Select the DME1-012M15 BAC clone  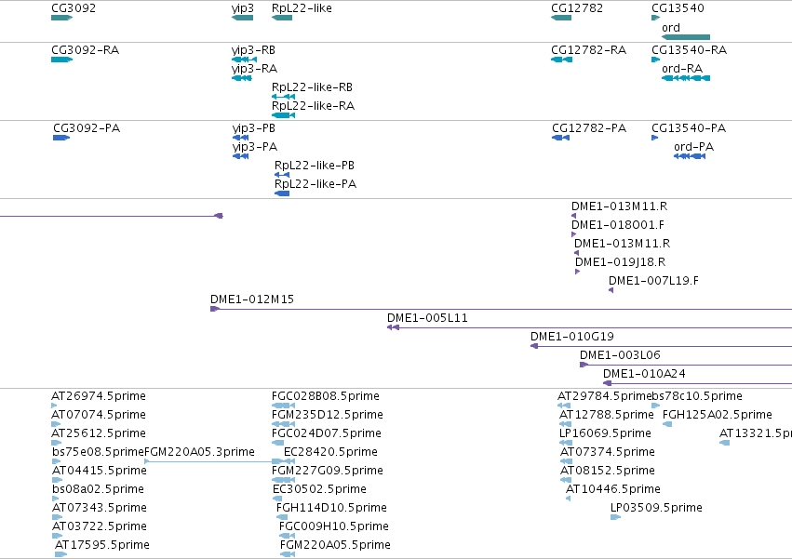click(x=501, y=309)
